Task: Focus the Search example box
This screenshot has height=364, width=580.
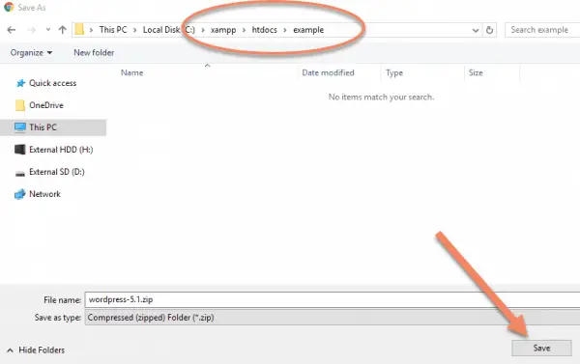Action: [542, 30]
